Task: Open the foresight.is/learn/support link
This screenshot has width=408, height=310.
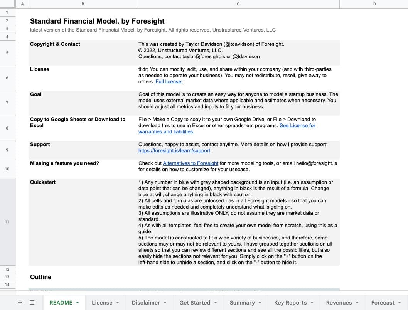Action: pyautogui.click(x=174, y=151)
